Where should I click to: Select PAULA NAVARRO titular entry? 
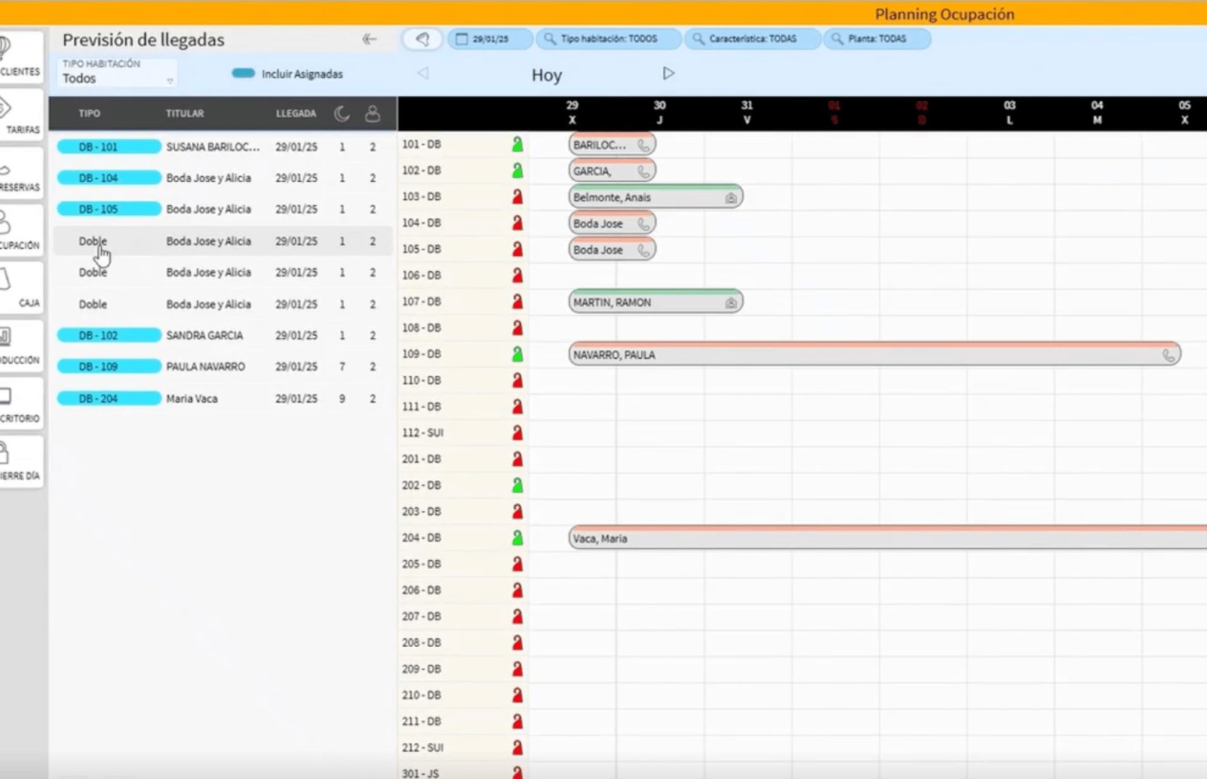click(x=205, y=366)
